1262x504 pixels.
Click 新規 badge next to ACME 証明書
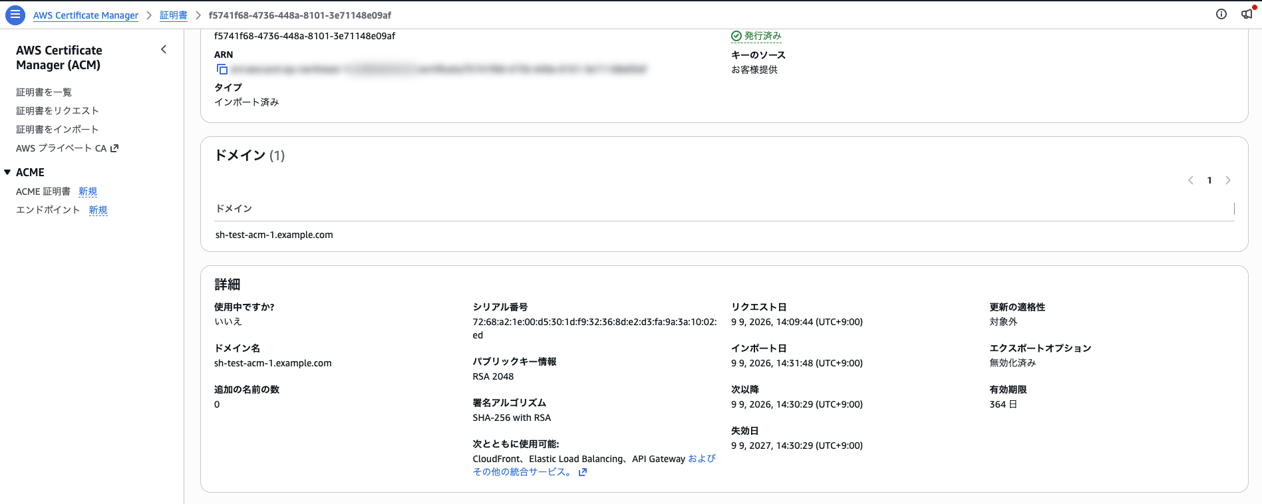click(x=88, y=191)
